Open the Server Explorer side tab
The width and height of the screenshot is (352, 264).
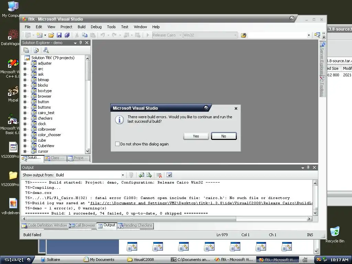coord(322,58)
